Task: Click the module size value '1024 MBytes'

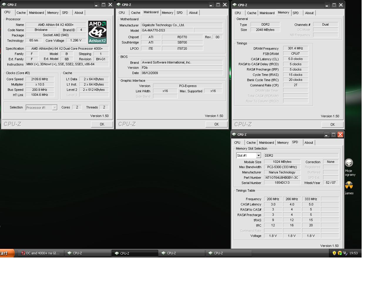Action: [282, 162]
